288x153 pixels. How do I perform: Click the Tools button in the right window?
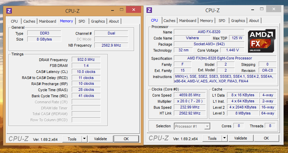[212, 138]
